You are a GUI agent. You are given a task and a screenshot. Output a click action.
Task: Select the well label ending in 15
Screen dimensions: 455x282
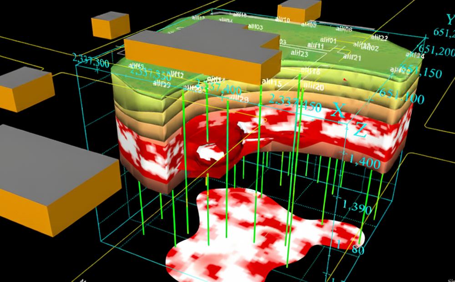coord(272,83)
